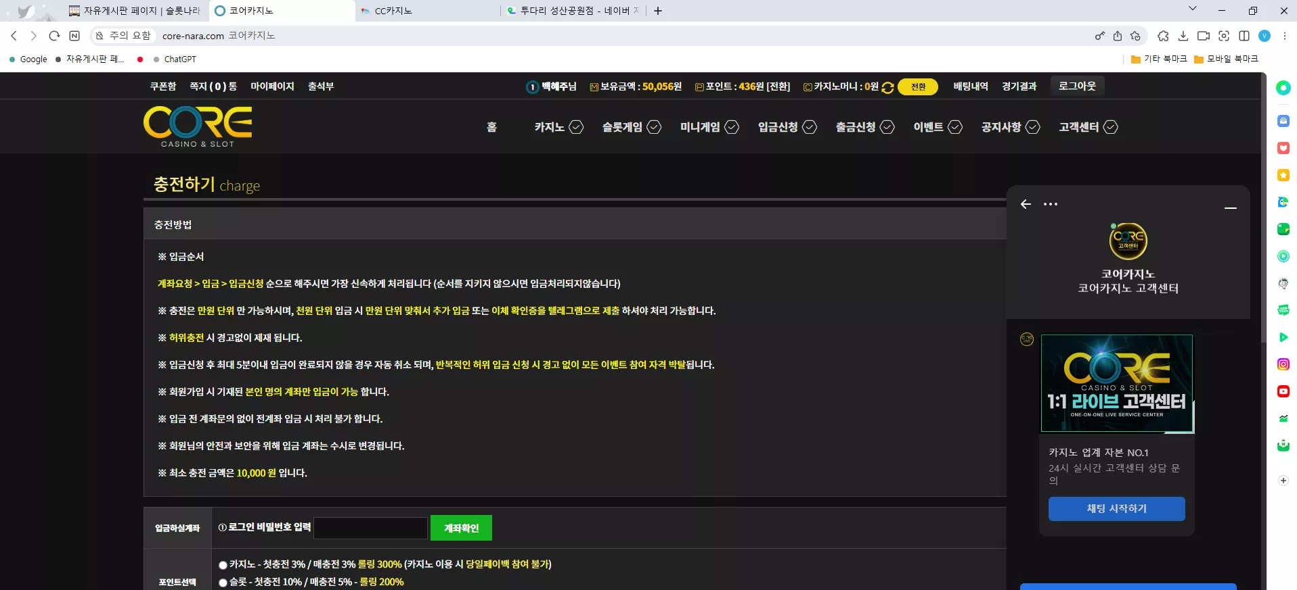Viewport: 1297px width, 590px height.
Task: Click the green 계좌확인 button
Action: [x=461, y=528]
